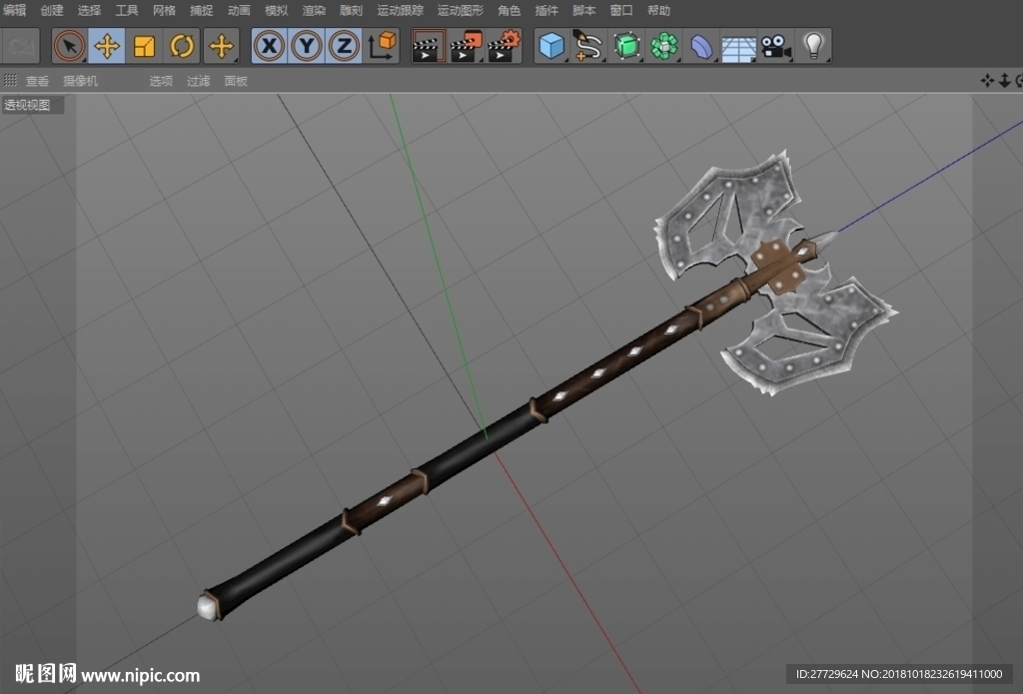Expand the camera objects menu
The width and height of the screenshot is (1023, 694).
(775, 46)
